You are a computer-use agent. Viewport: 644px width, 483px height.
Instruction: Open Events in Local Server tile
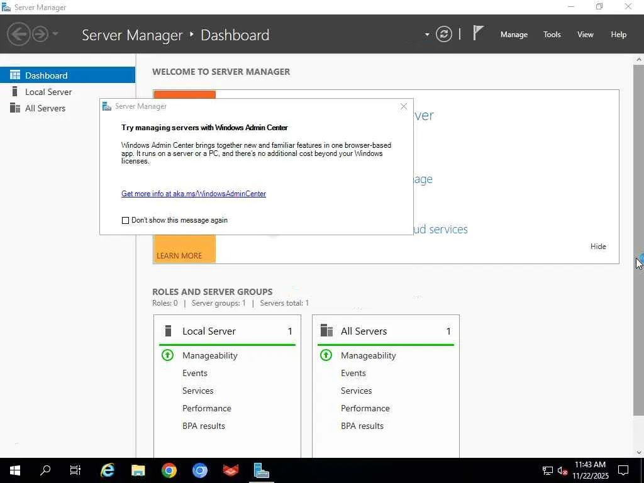click(x=195, y=373)
